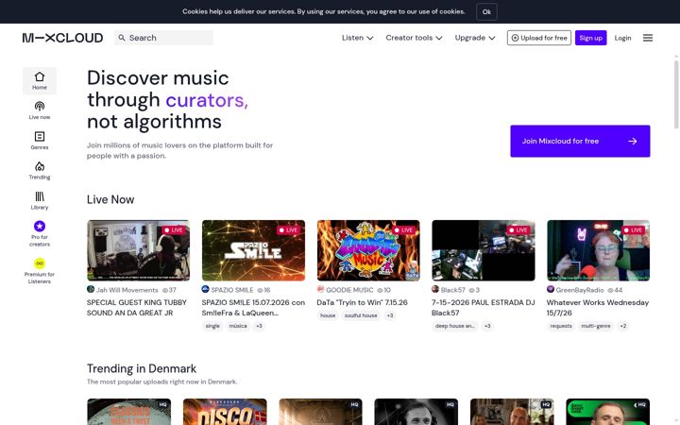Click Join Mixcloud for free button
Viewport: 680px width, 425px height.
[x=580, y=141]
